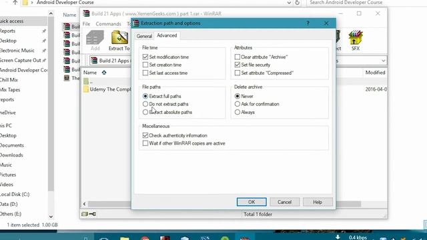
Task: Click the up-folder arrow next to Name column
Action: (x=104, y=73)
